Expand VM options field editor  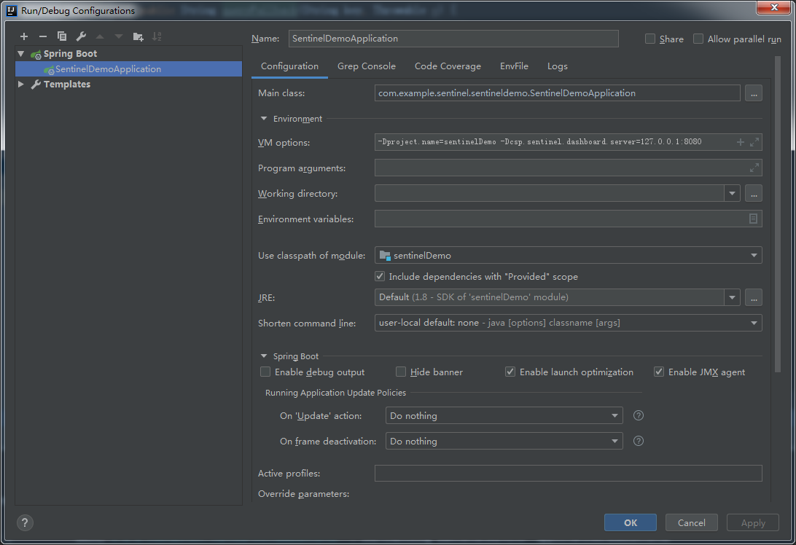coord(754,143)
